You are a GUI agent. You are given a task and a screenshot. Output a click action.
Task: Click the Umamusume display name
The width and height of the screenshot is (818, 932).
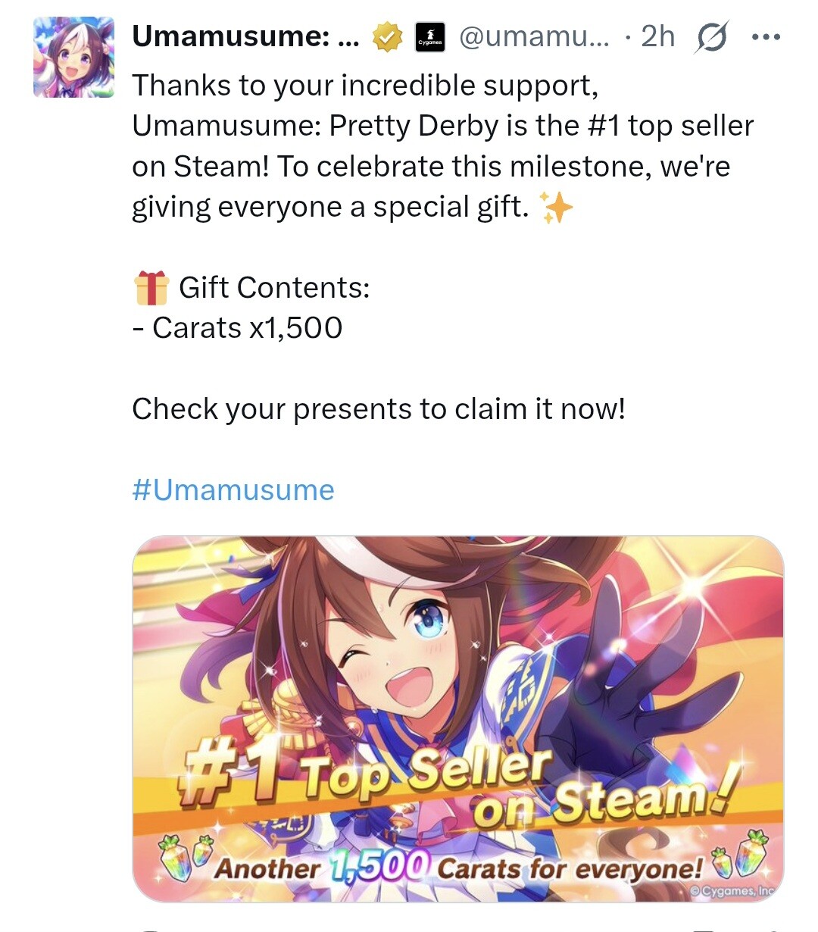pos(246,36)
